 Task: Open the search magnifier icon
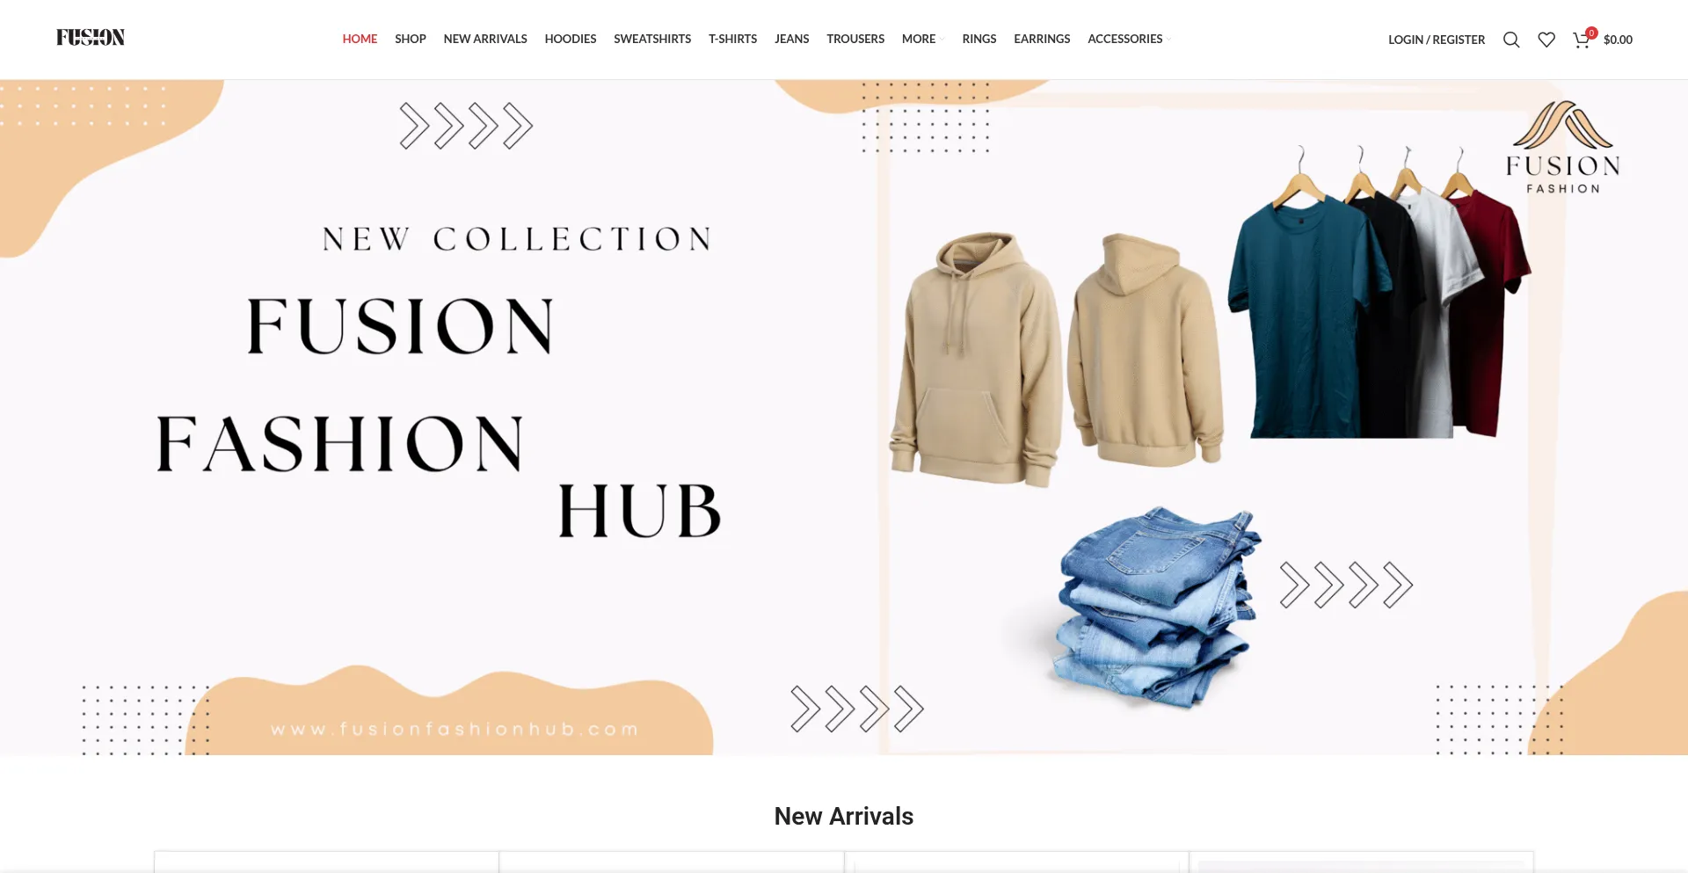point(1511,40)
